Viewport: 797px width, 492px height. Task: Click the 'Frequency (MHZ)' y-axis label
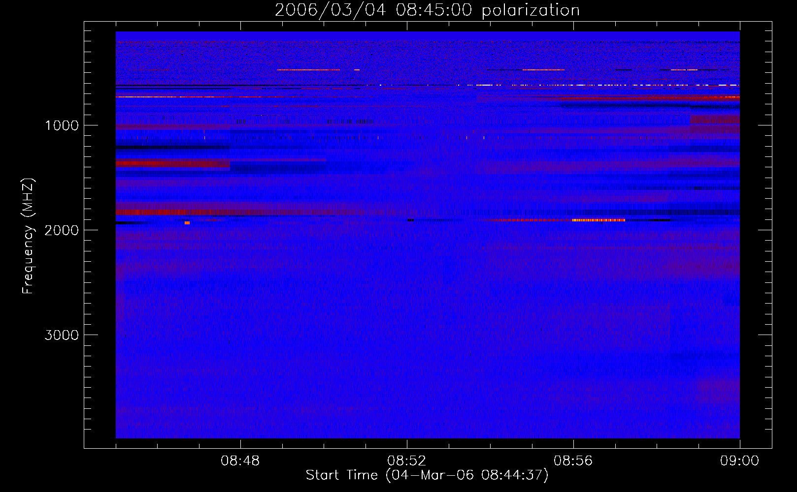(x=28, y=236)
